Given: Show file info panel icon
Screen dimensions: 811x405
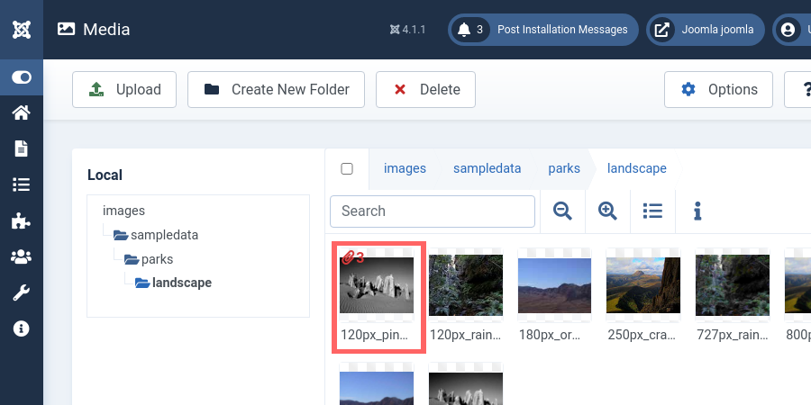Looking at the screenshot, I should 697,211.
